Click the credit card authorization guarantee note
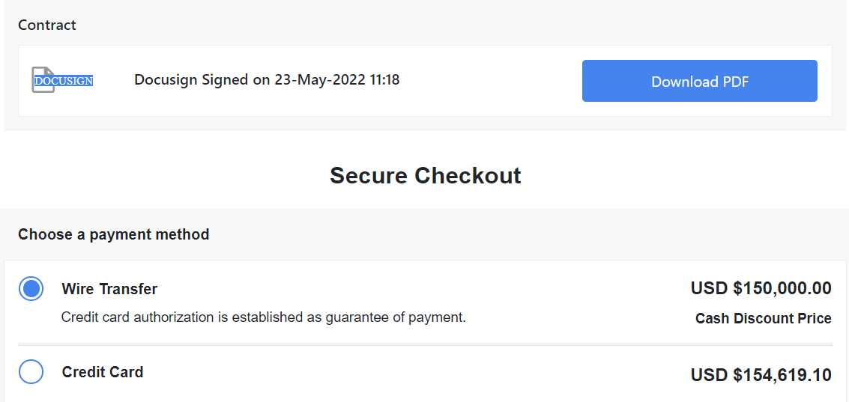This screenshot has width=849, height=402. click(263, 317)
